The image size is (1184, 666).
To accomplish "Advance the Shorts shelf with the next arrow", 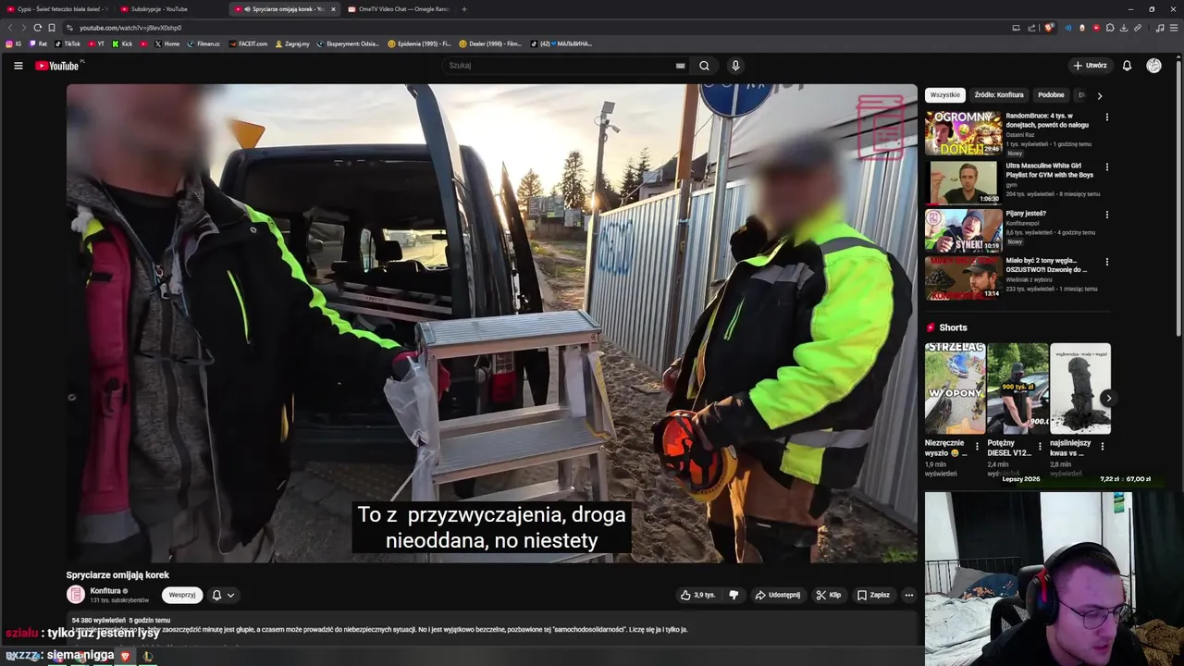I will 1108,398.
